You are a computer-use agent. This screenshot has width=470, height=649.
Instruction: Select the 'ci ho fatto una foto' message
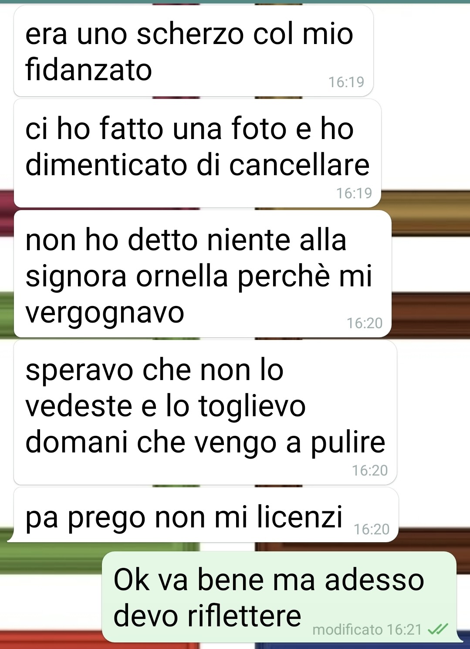pos(197,153)
